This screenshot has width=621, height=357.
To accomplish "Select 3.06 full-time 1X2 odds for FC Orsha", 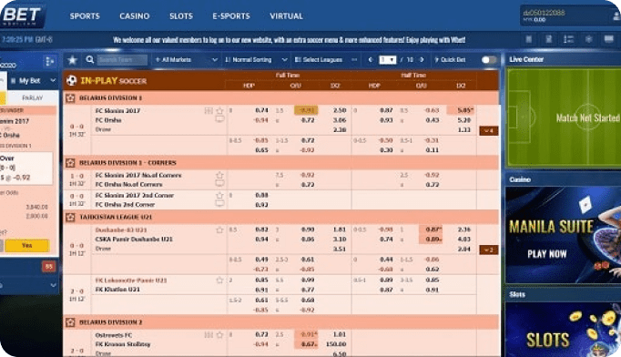I will [x=340, y=120].
